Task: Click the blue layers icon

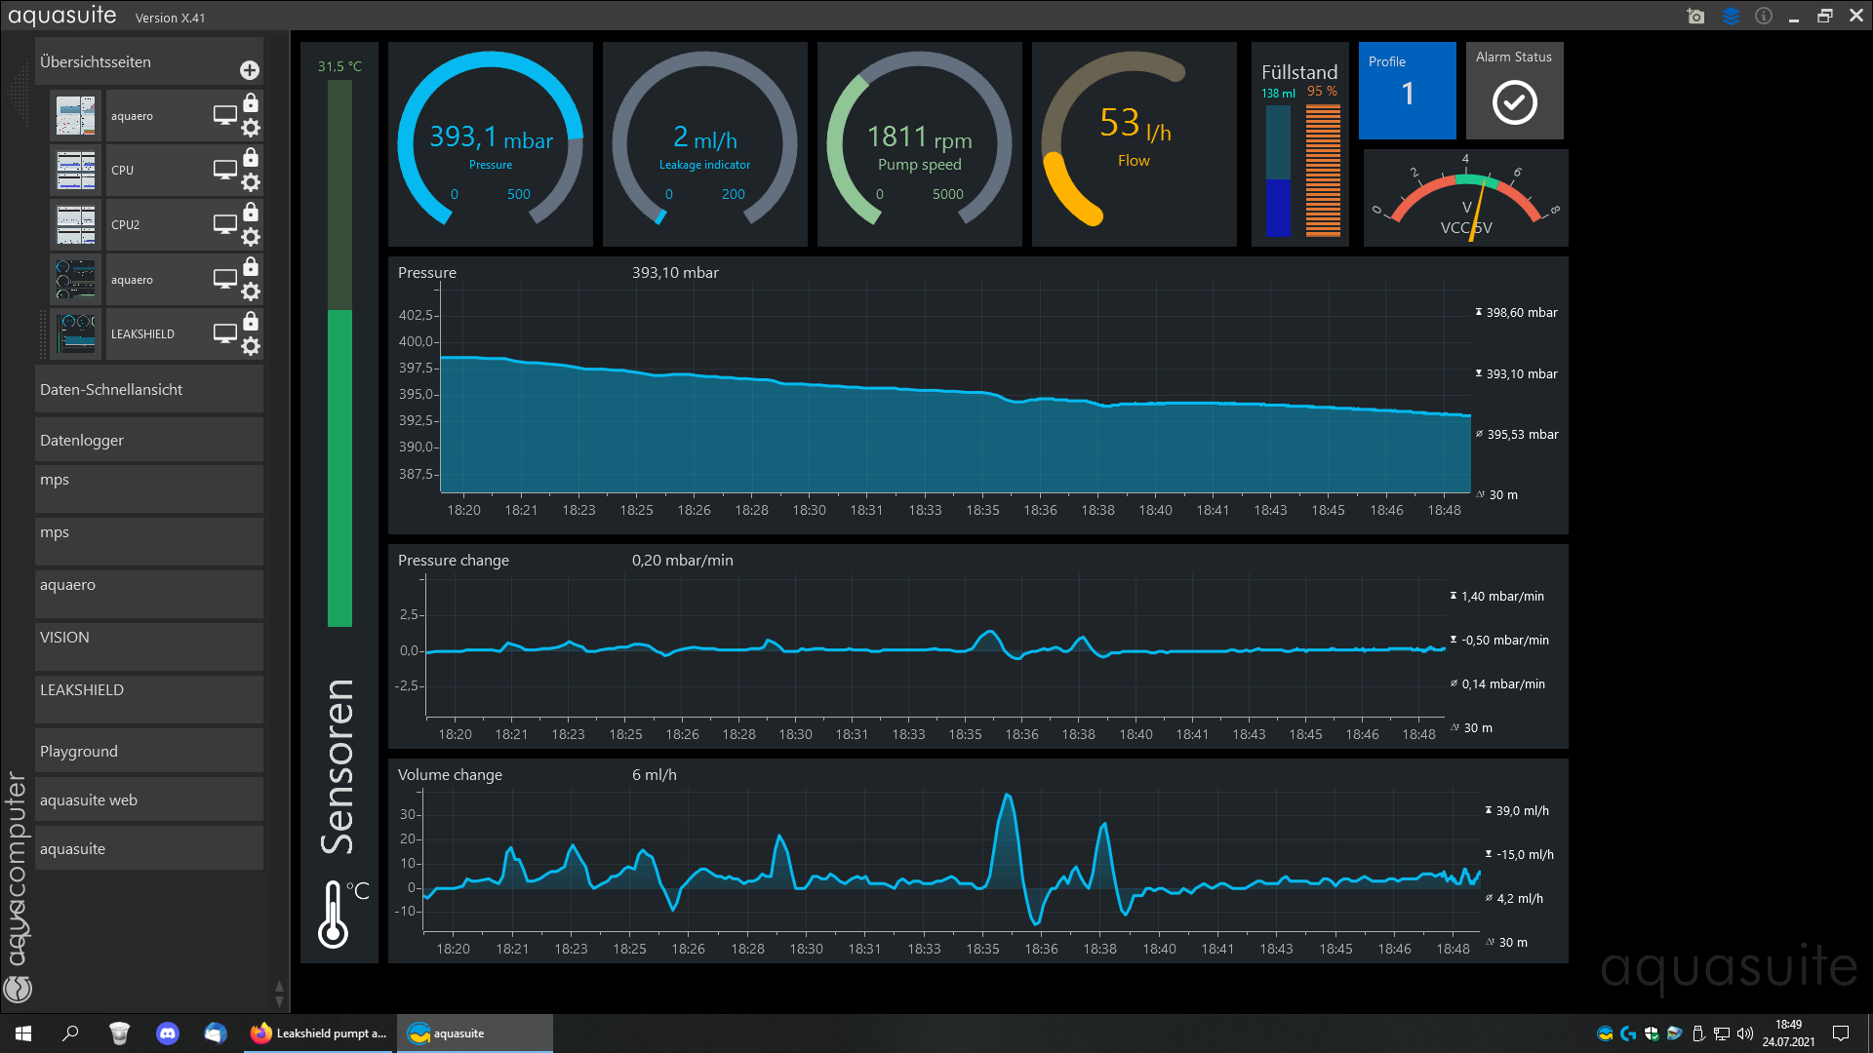Action: [x=1731, y=17]
